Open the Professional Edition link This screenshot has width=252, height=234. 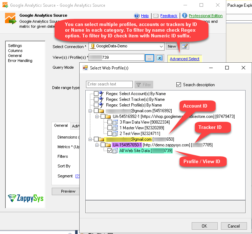206,16
